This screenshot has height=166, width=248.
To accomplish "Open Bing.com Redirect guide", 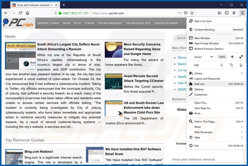I will tap(39, 152).
